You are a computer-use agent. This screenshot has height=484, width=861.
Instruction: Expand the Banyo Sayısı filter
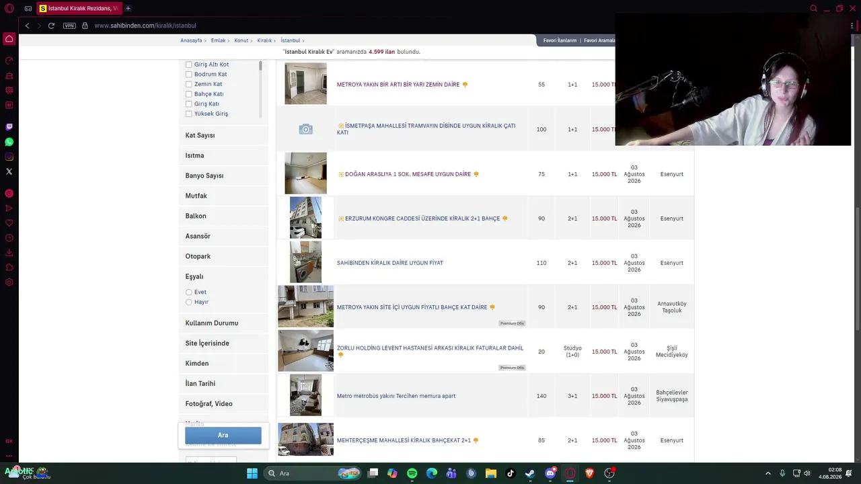[223, 175]
